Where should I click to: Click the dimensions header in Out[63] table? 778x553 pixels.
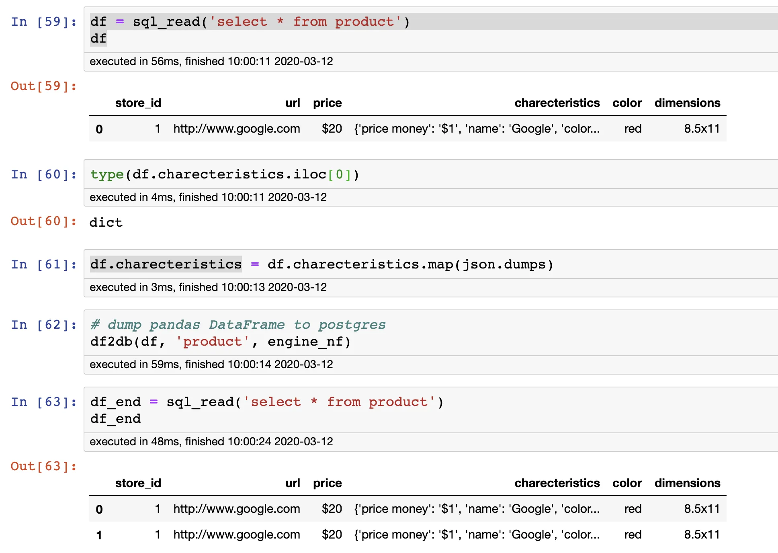687,483
